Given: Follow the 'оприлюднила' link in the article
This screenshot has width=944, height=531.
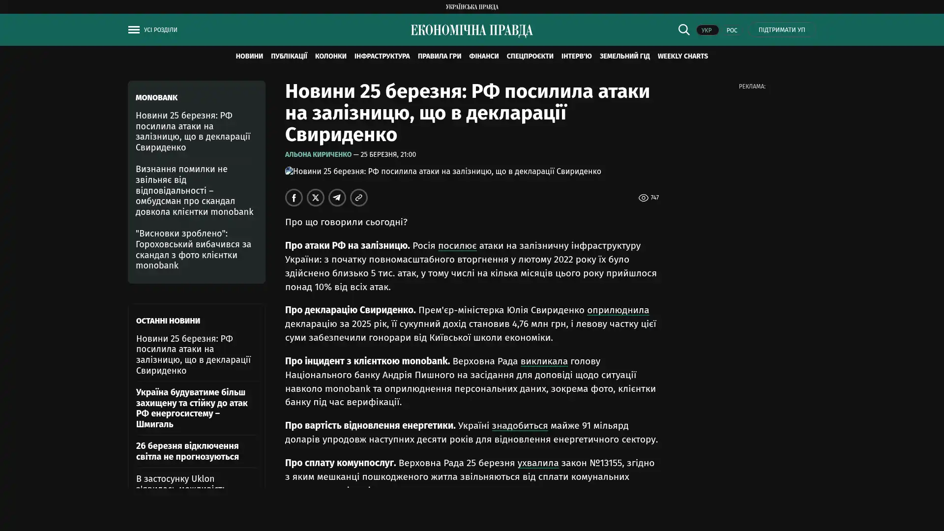Looking at the screenshot, I should pyautogui.click(x=618, y=310).
